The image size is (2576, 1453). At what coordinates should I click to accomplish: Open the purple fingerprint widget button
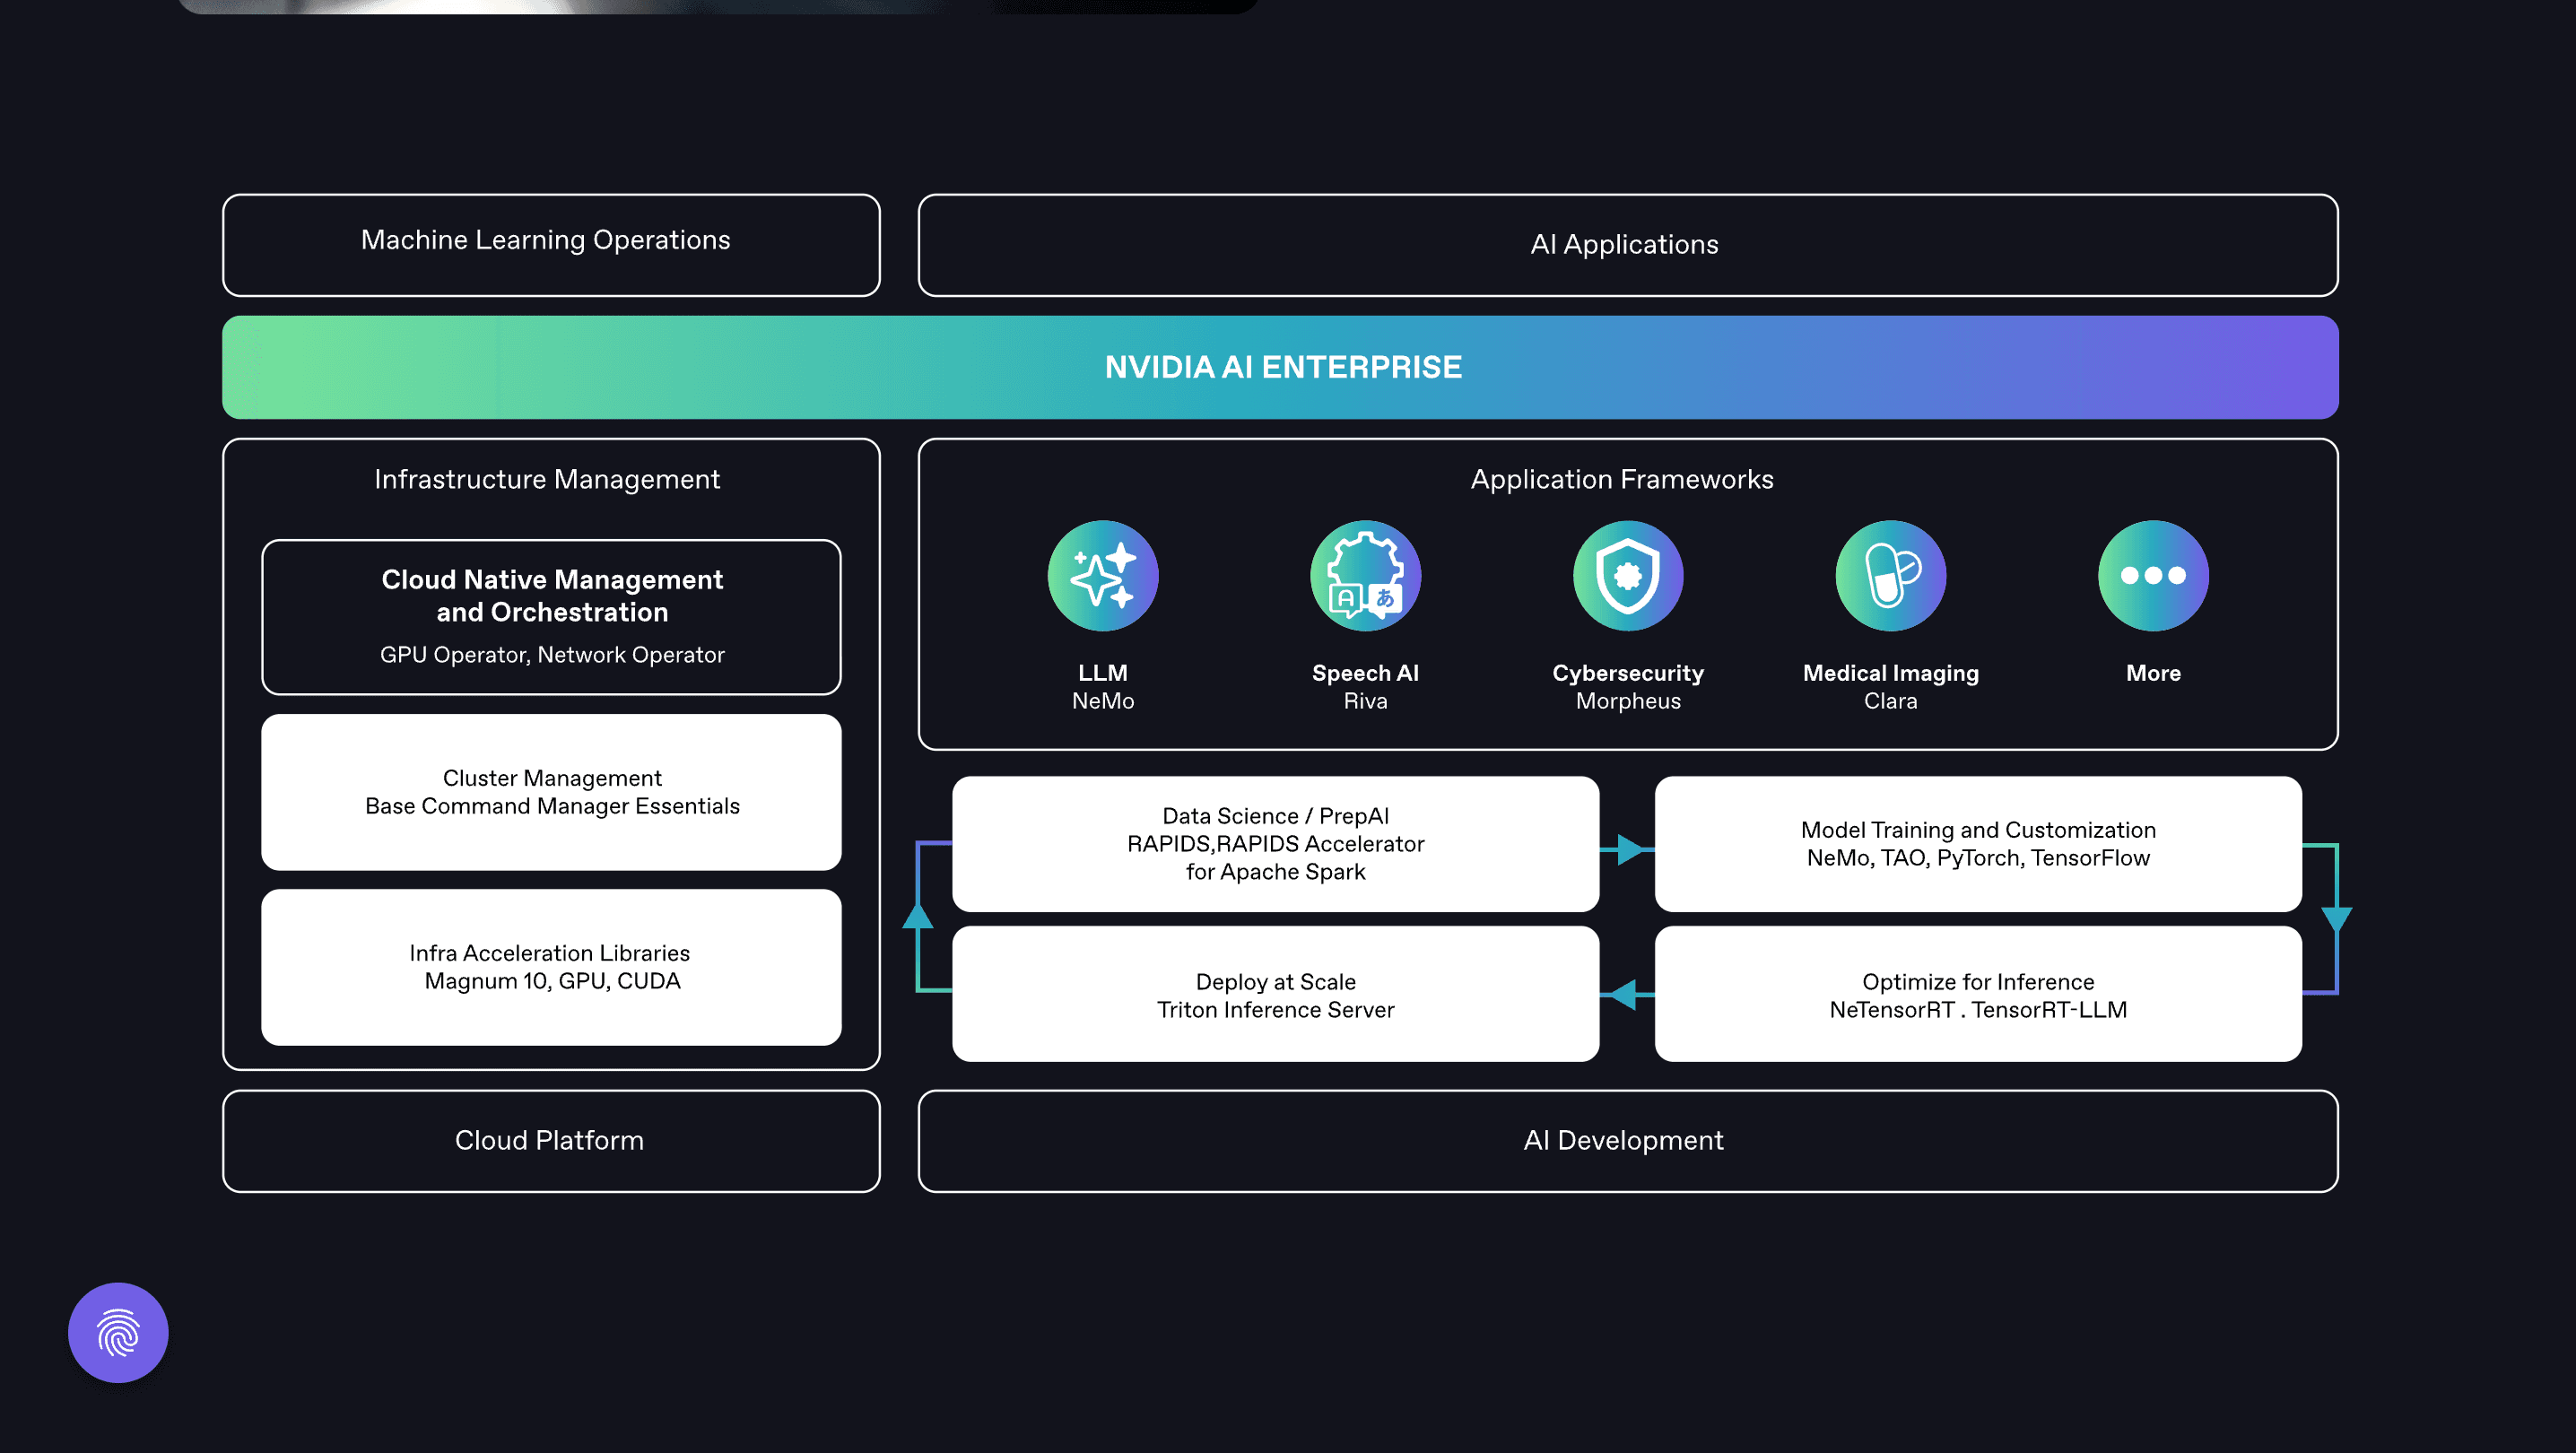118,1332
